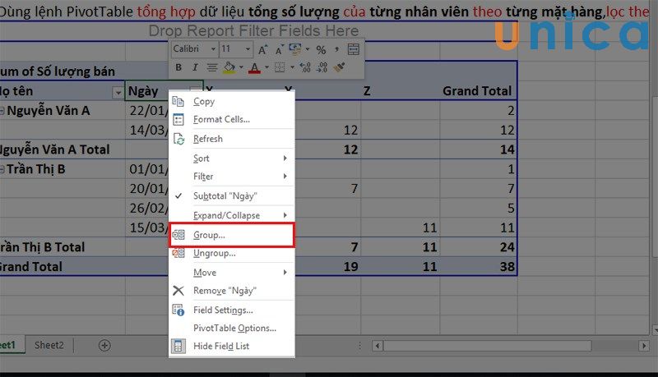This screenshot has width=658, height=377.
Task: Toggle Bold in the mini toolbar
Action: pos(178,67)
